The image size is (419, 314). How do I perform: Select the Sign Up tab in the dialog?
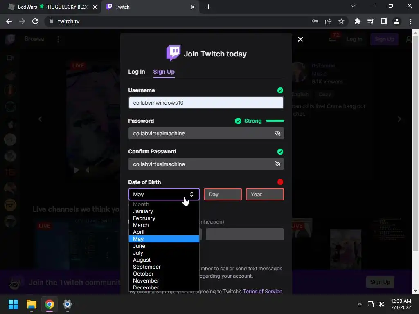164,72
